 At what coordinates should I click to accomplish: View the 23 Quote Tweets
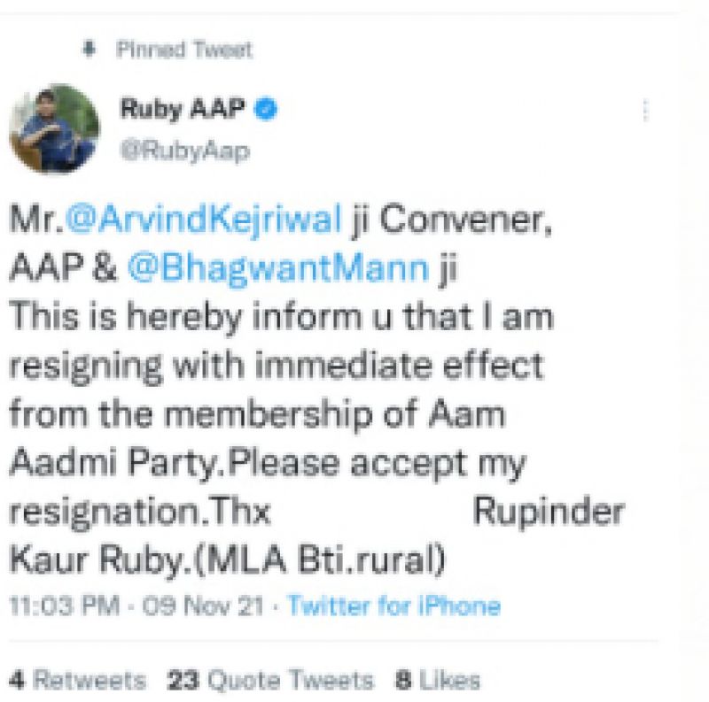point(270,680)
